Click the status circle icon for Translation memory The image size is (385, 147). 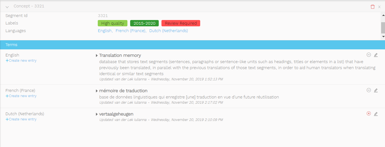tap(369, 55)
